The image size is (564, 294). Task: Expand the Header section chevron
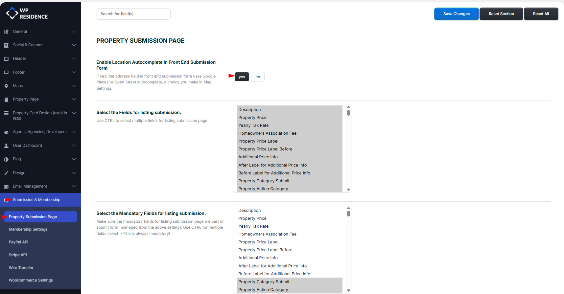(x=74, y=59)
